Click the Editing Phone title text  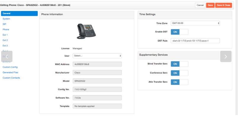click(x=35, y=5)
